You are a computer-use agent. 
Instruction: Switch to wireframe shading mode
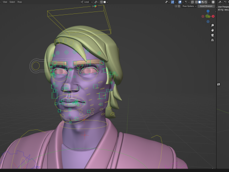point(197,2)
